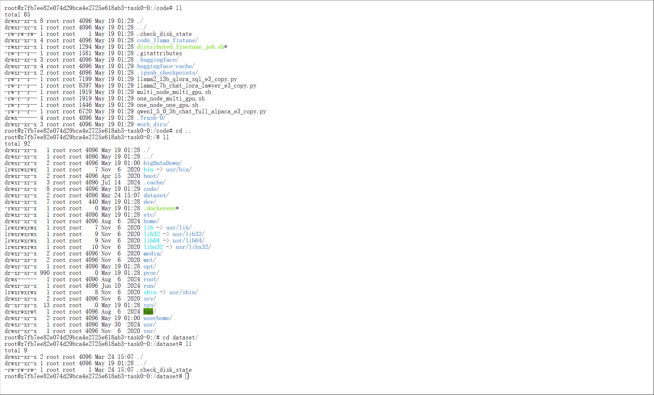
Task: Click the .dockerenv file entry
Action: pos(160,208)
